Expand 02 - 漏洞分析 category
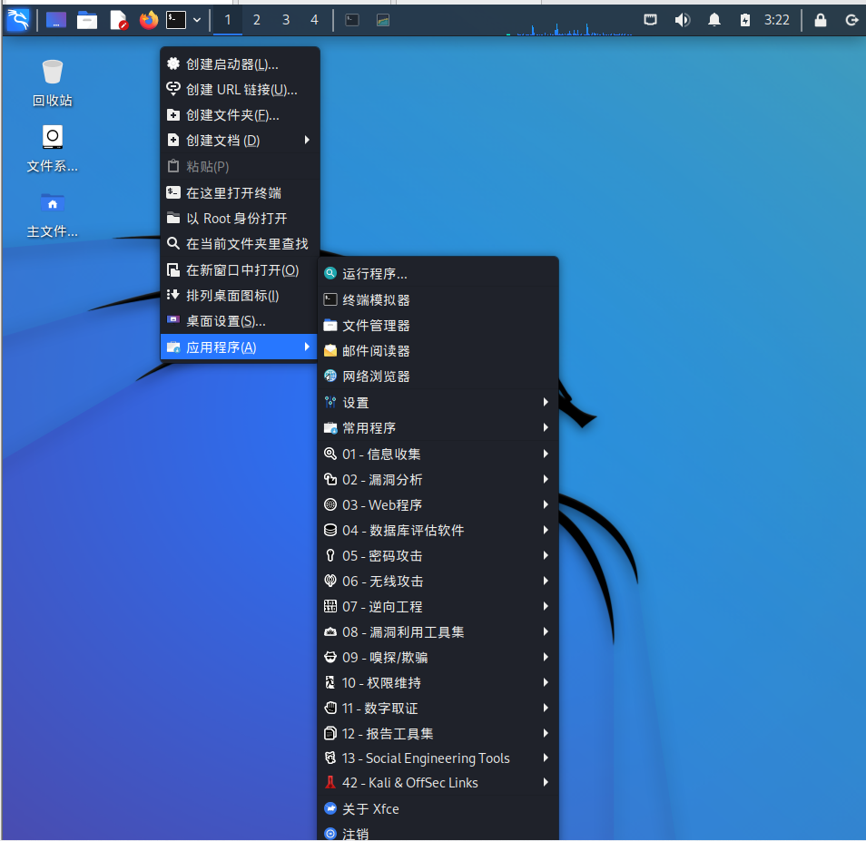This screenshot has width=866, height=841. point(438,479)
